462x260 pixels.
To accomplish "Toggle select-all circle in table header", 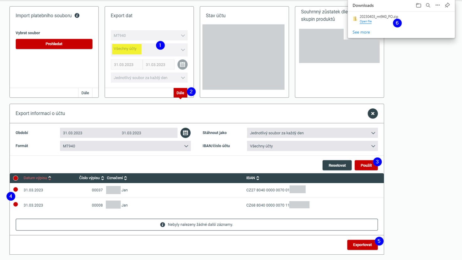I will (16, 178).
